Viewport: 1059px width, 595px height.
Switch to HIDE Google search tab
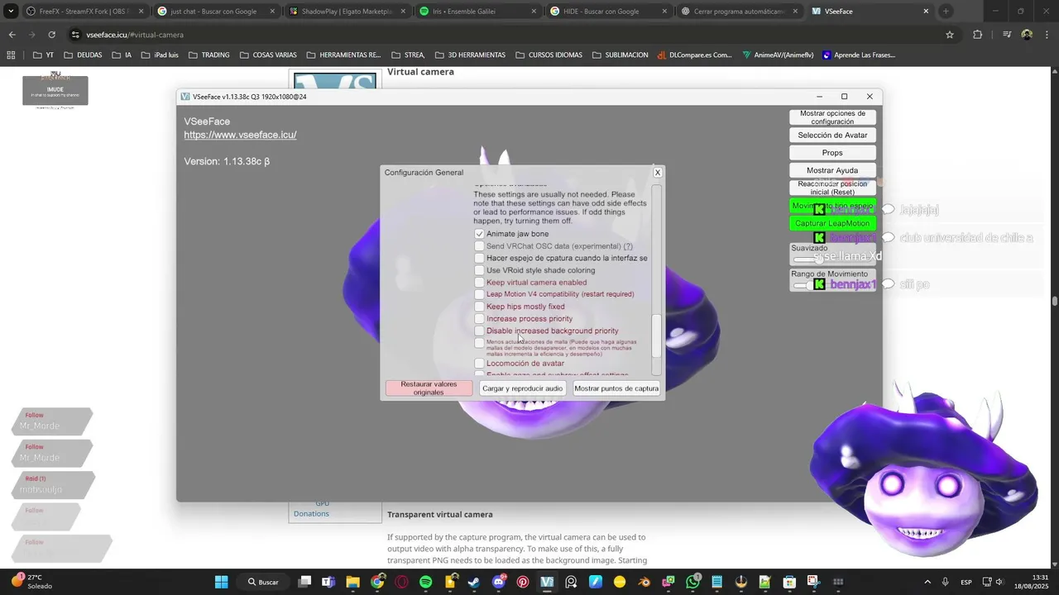click(609, 12)
